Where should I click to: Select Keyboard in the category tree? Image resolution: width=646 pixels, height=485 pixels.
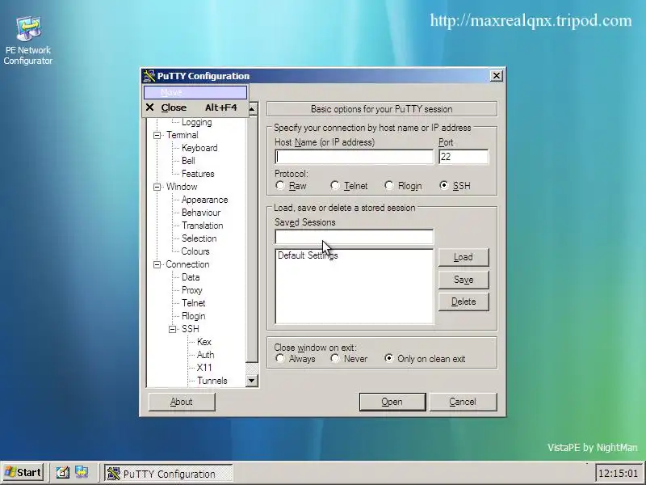point(199,148)
